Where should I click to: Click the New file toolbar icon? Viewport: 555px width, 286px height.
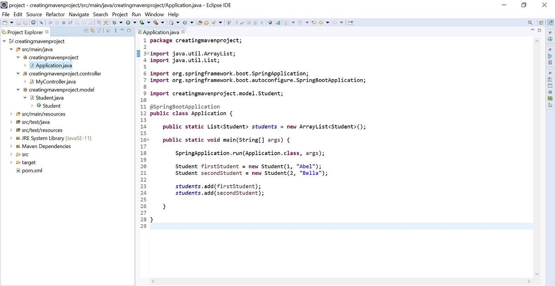(x=5, y=23)
